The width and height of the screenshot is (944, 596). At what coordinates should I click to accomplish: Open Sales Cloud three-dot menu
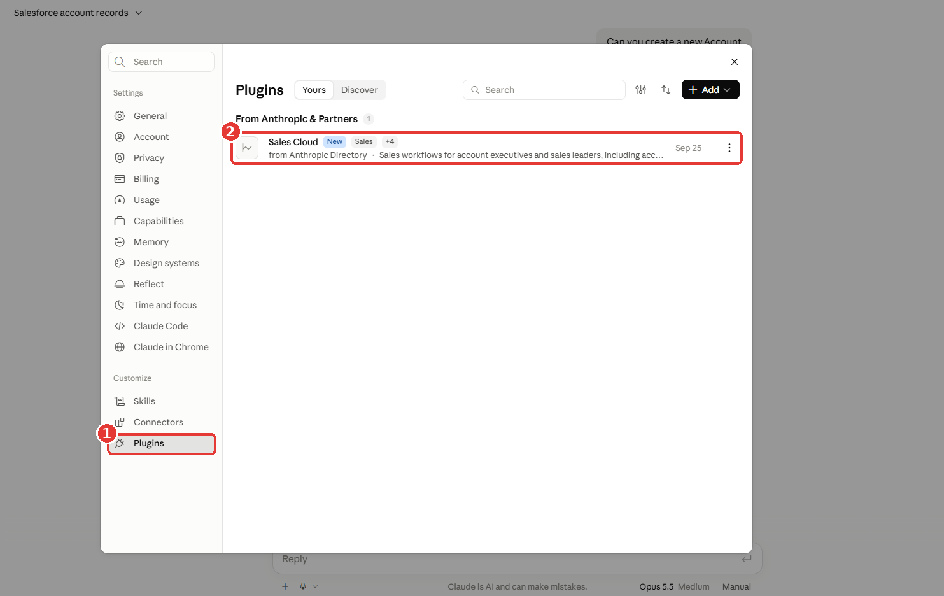click(729, 148)
